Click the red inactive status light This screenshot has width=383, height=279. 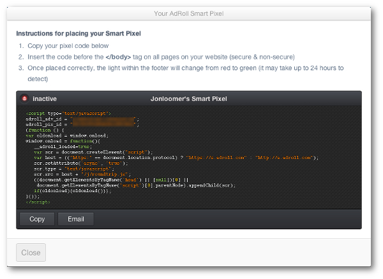24,98
